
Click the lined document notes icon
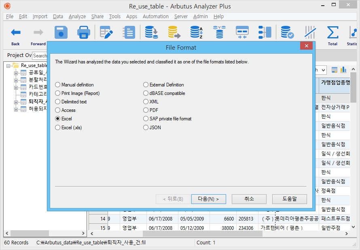pyautogui.click(x=129, y=32)
